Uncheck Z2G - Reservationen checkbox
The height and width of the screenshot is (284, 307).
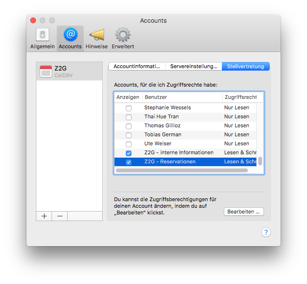pos(129,162)
